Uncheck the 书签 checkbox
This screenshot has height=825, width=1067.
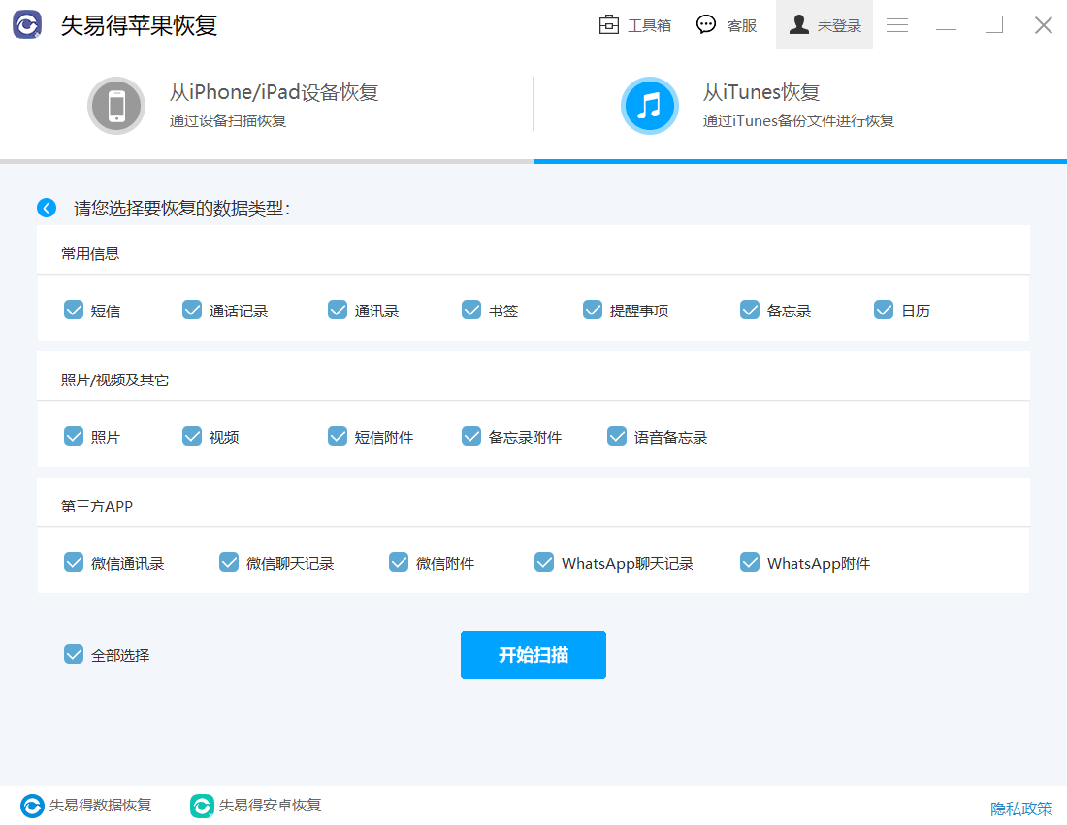pyautogui.click(x=471, y=310)
